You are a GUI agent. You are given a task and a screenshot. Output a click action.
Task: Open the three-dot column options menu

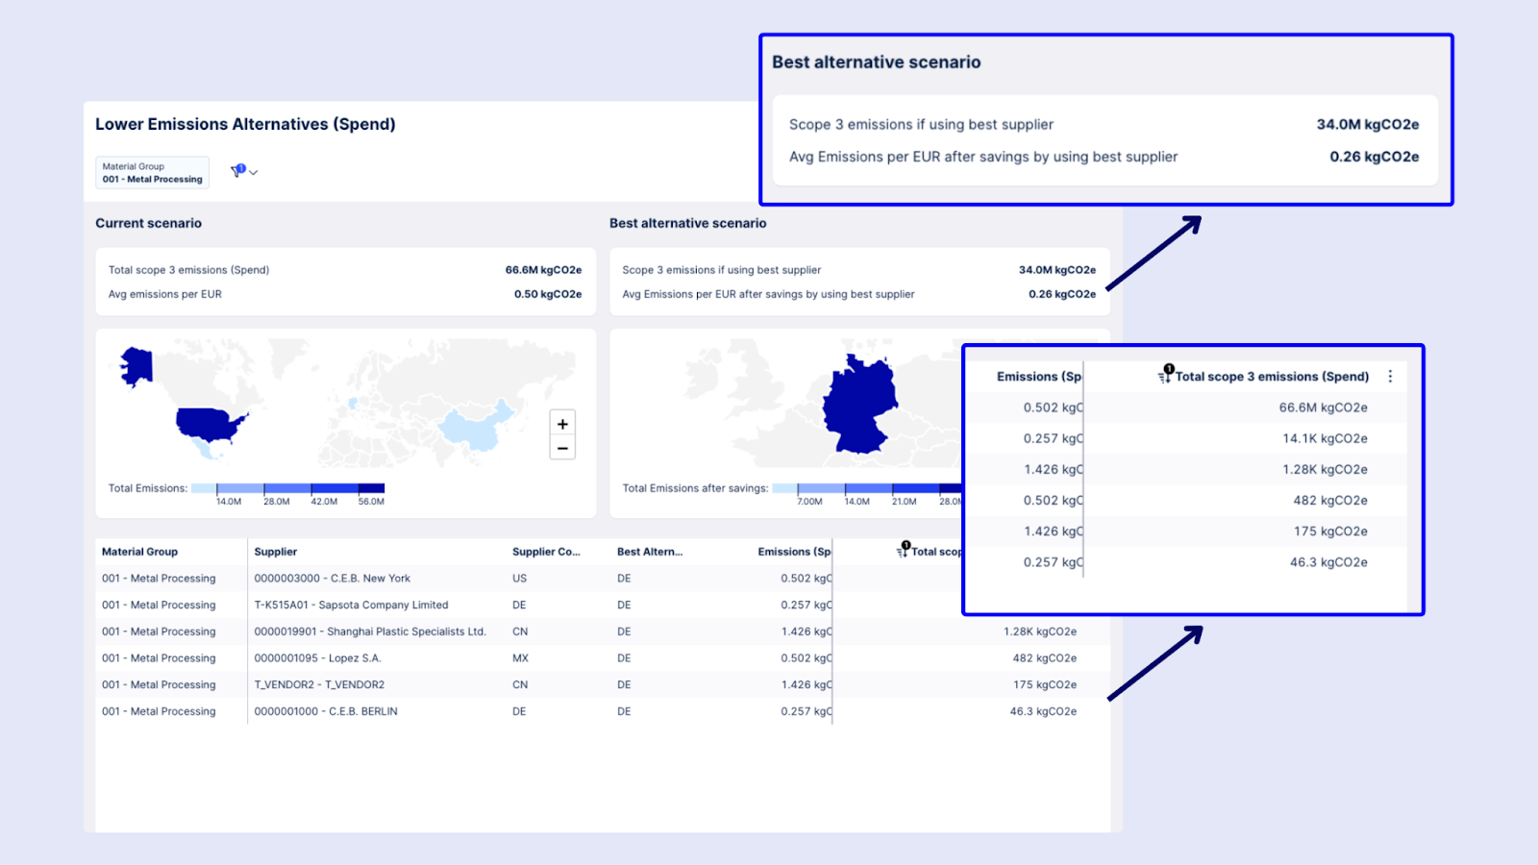(x=1390, y=377)
